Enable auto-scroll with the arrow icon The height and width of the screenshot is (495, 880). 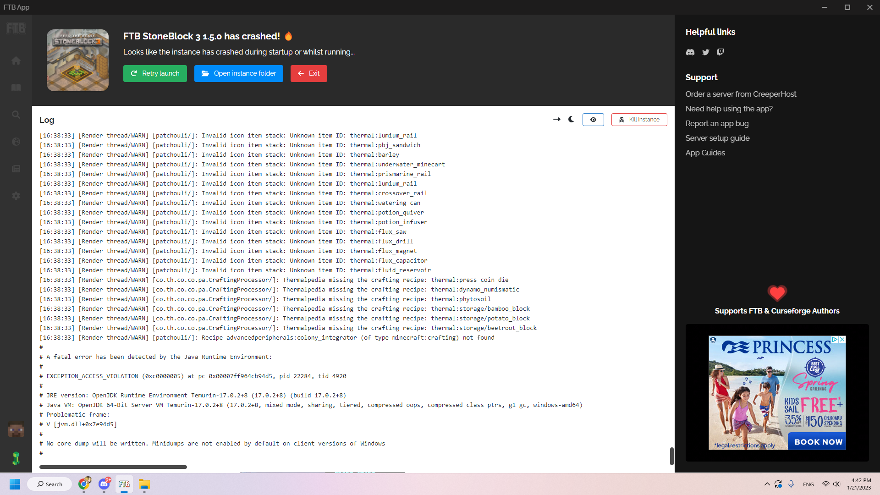point(557,119)
